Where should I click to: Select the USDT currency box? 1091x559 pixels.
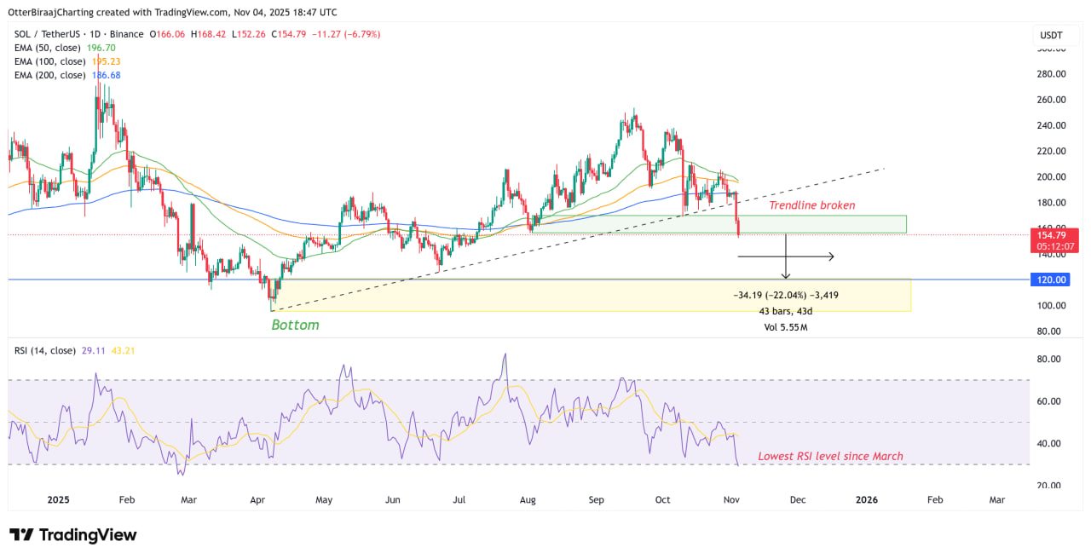[x=1049, y=36]
